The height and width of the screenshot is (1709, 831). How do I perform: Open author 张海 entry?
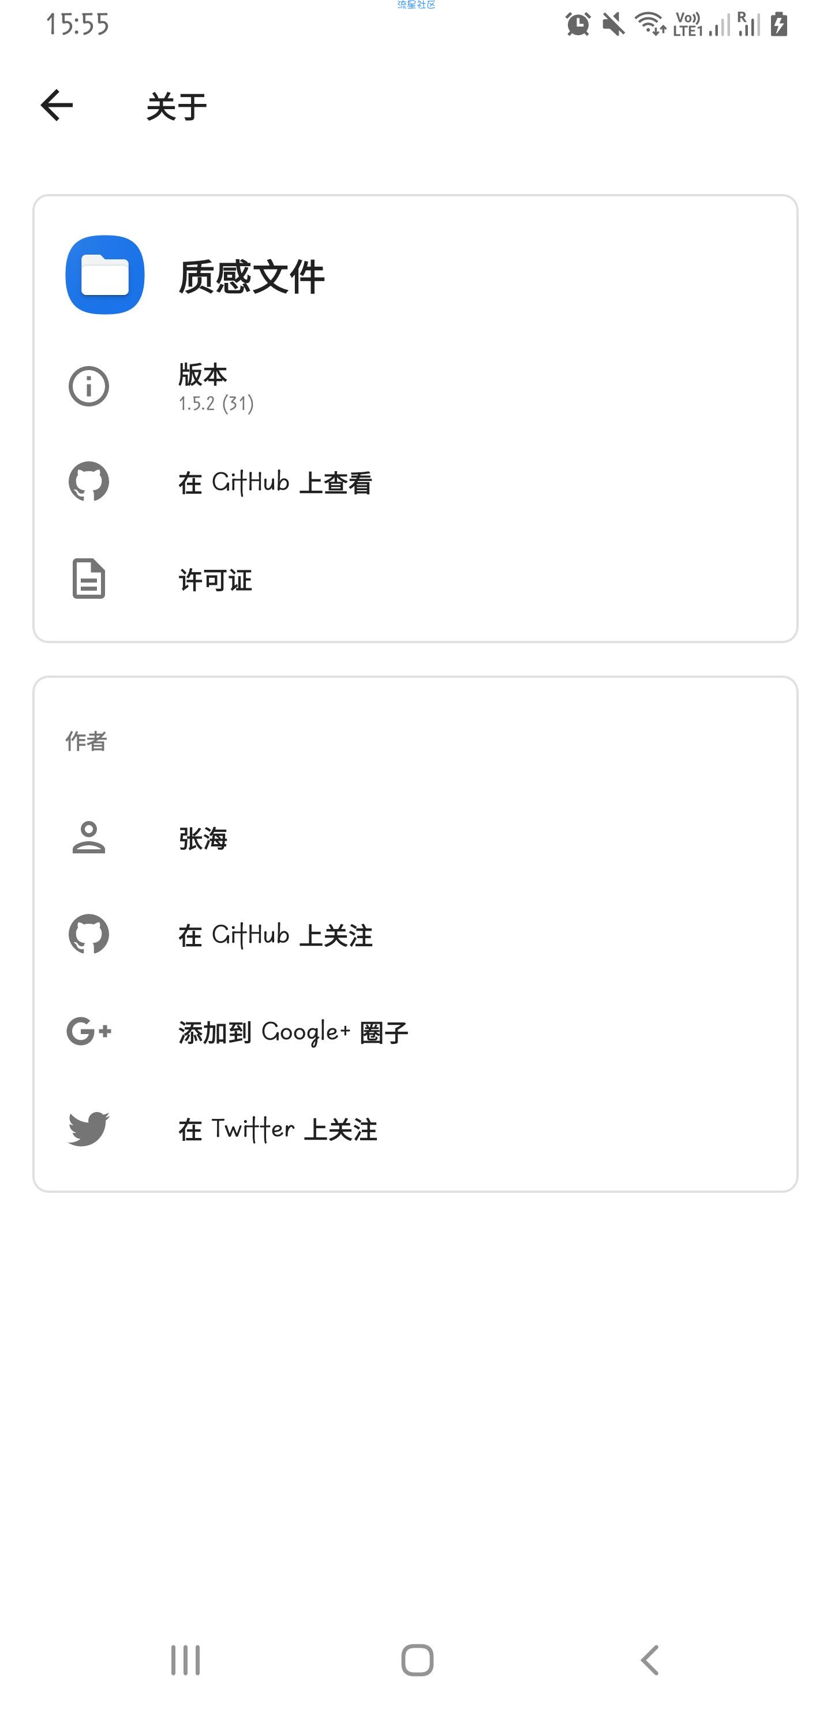(x=415, y=838)
